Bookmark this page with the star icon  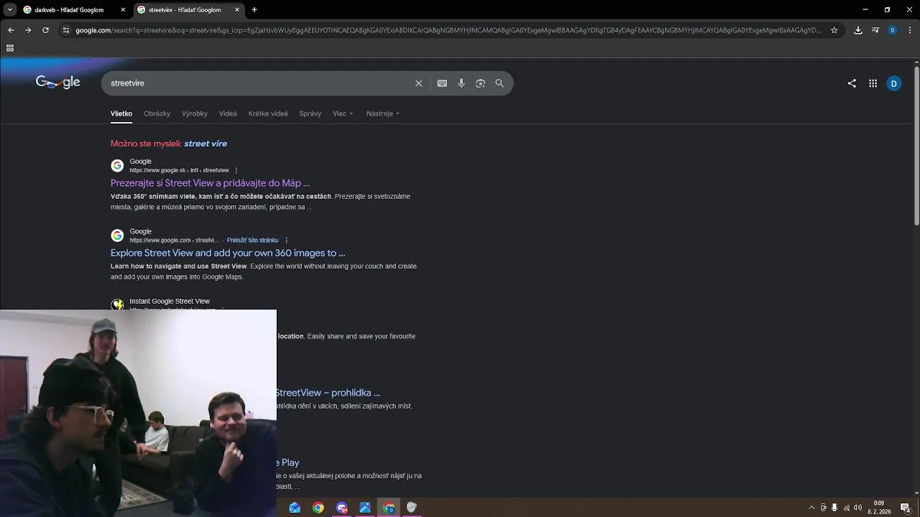tap(834, 30)
